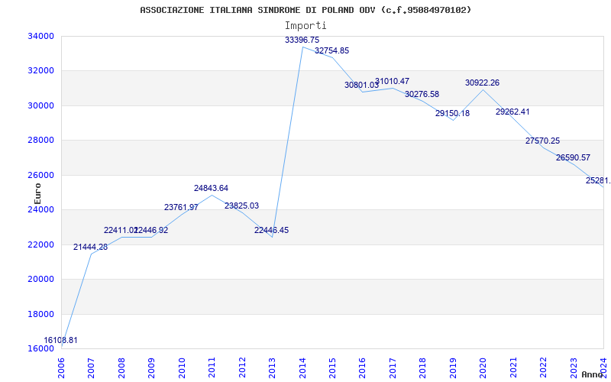This screenshot has height=382, width=611.
Task: Click the 34000 y-axis value
Action: coord(40,36)
